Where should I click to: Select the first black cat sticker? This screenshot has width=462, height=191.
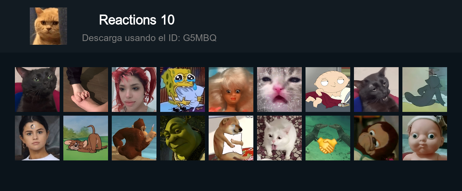tap(37, 90)
